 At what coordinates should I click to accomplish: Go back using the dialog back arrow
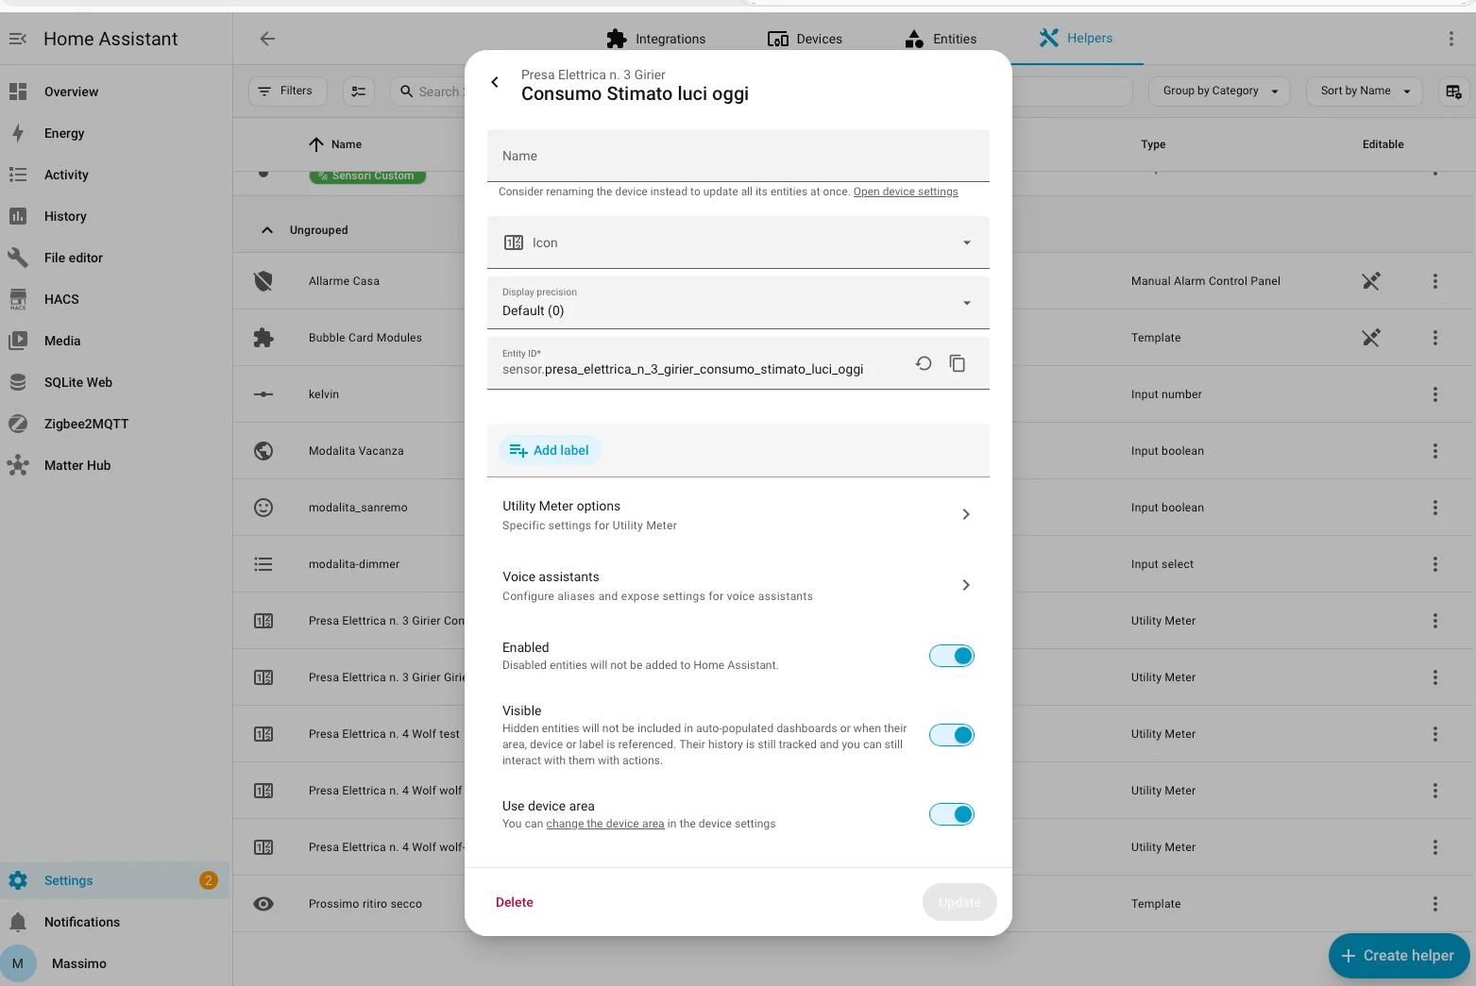click(x=495, y=83)
